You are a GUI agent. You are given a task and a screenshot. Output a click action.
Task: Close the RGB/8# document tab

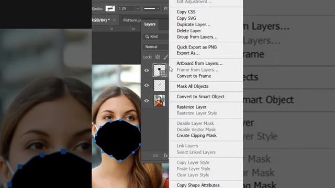(x=114, y=20)
